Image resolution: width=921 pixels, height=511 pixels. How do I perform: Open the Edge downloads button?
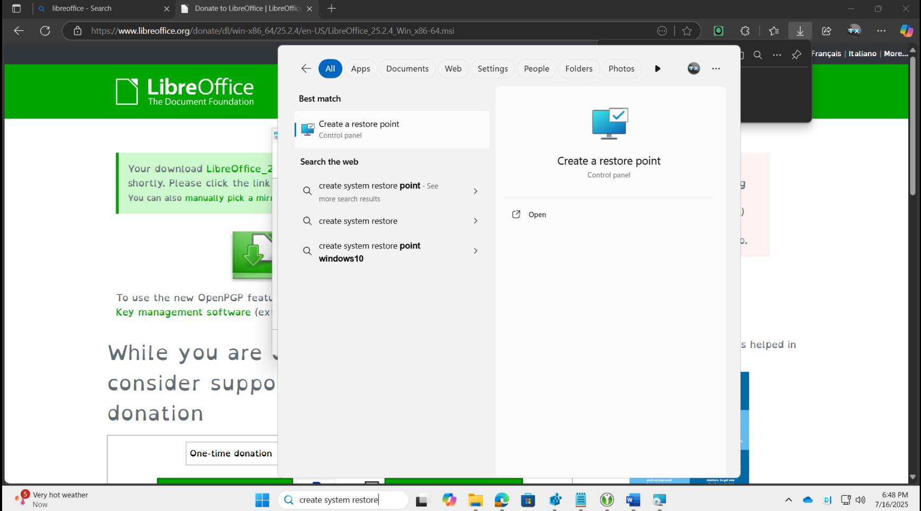800,31
